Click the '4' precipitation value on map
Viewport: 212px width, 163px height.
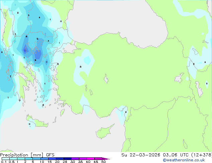tap(39, 18)
